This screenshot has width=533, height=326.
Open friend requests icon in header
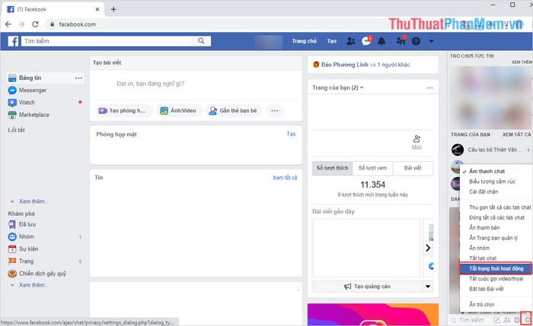pos(351,41)
